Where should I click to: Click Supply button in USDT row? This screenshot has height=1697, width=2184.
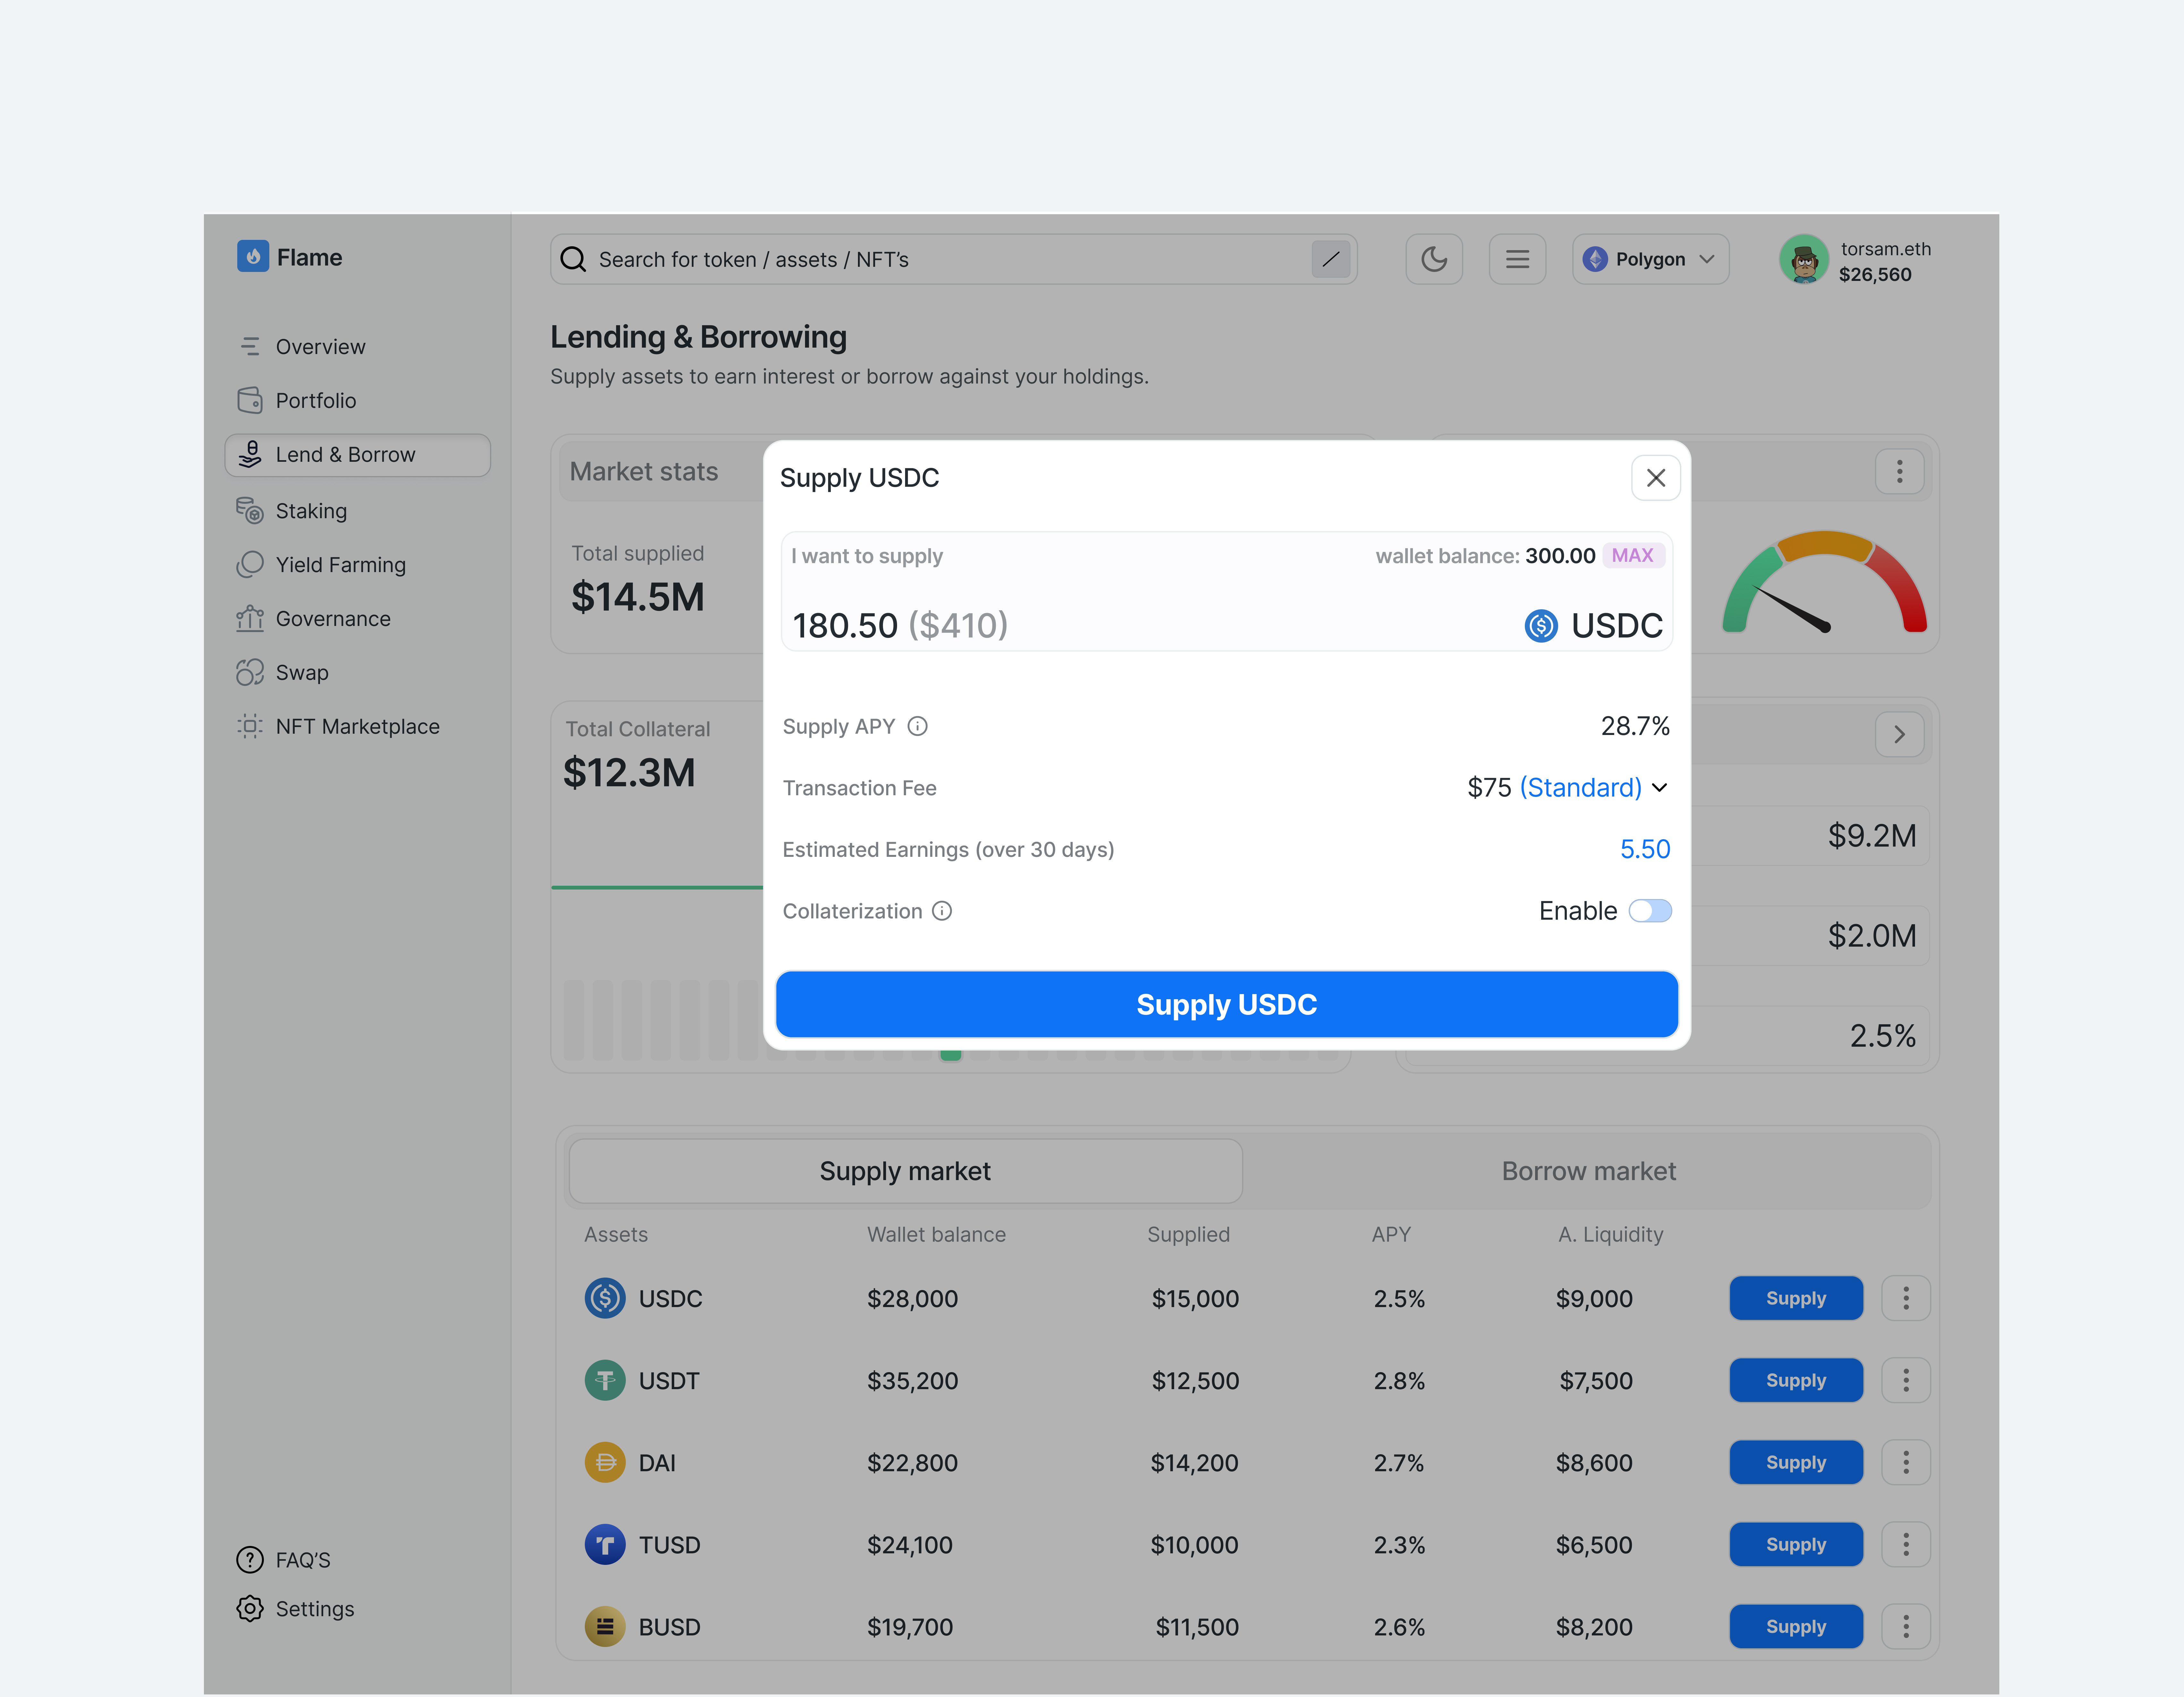point(1796,1380)
